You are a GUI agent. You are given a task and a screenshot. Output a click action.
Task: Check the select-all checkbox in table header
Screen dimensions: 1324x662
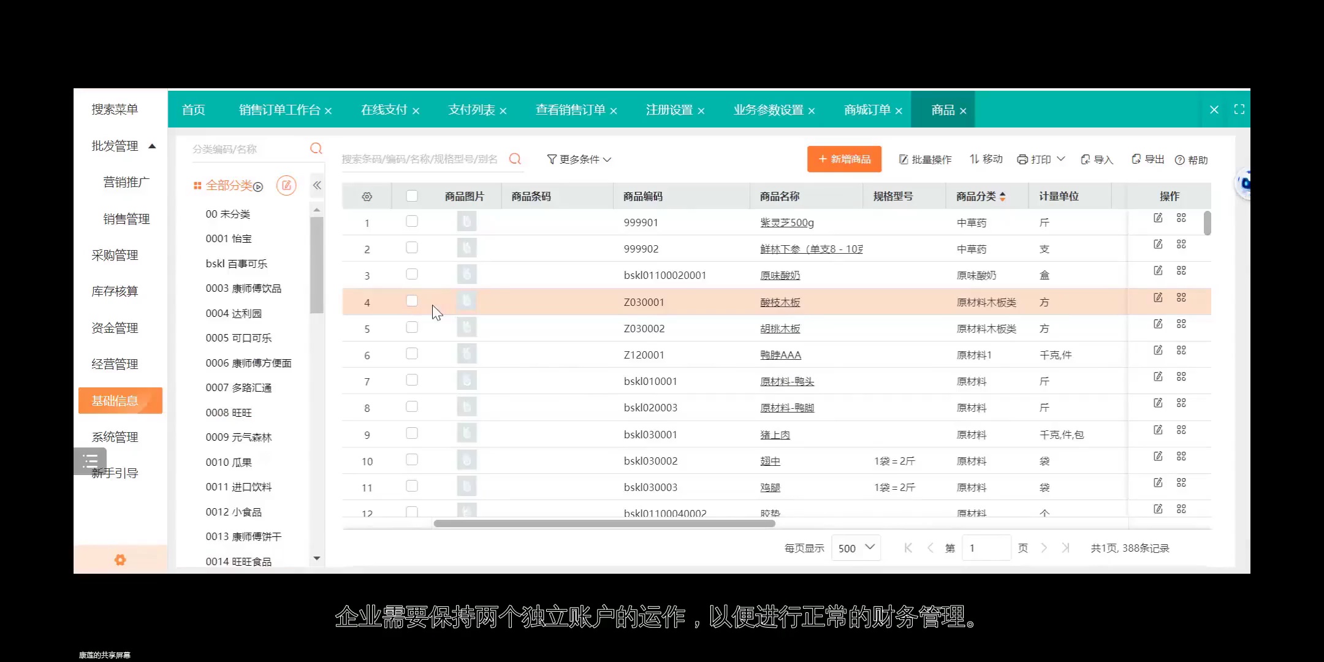point(411,195)
